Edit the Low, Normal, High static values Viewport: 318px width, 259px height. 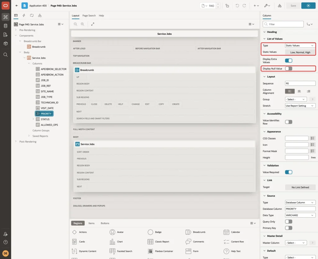coord(300,52)
